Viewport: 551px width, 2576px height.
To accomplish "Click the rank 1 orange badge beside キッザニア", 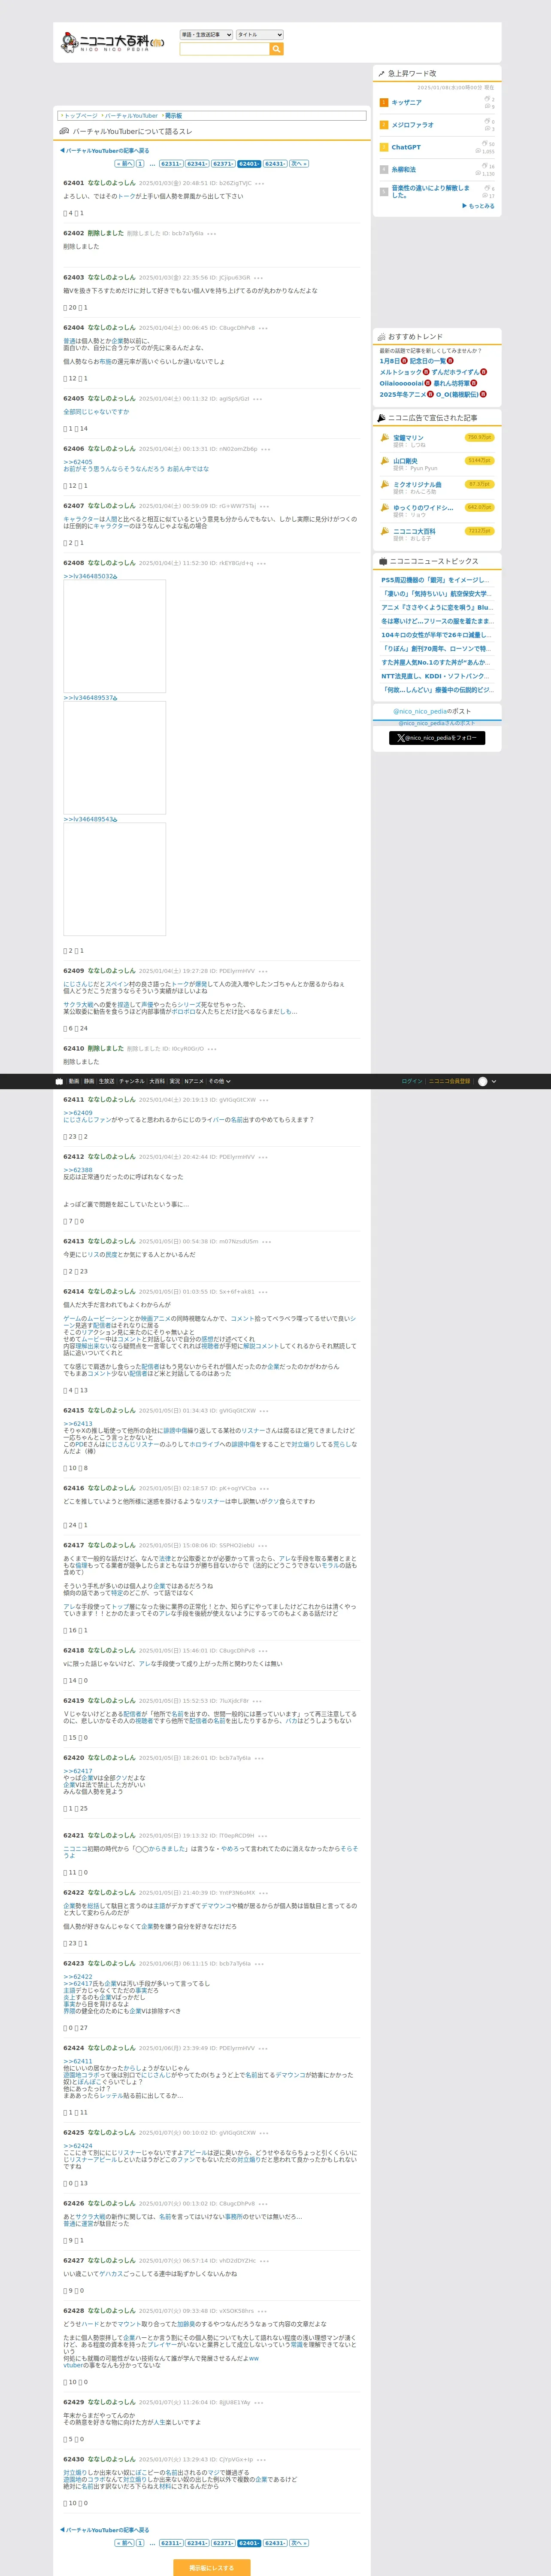I will pyautogui.click(x=383, y=103).
